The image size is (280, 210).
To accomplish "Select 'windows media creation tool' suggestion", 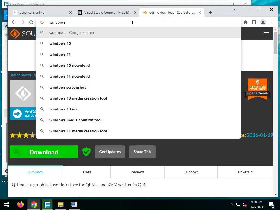I will point(138,120).
